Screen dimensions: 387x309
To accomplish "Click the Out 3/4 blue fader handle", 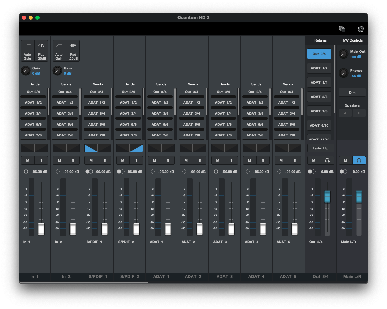I will pos(327,197).
